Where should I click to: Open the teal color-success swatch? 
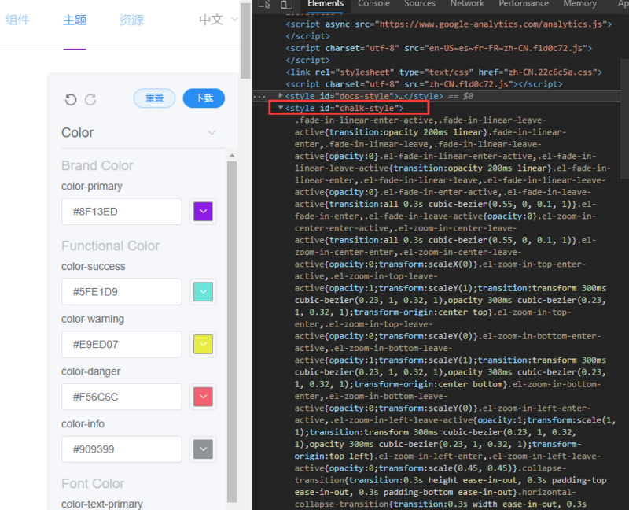tap(204, 291)
